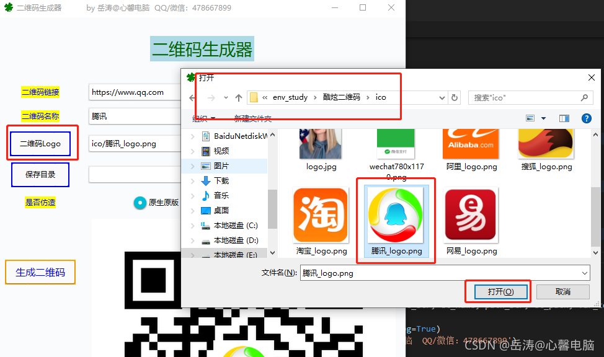The image size is (604, 357).
Task: Expand the 本地磁盘 (D:) node
Action: (x=193, y=240)
